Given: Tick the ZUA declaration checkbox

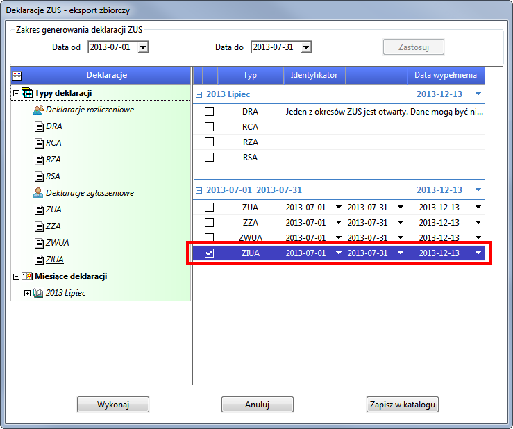Looking at the screenshot, I should point(209,208).
